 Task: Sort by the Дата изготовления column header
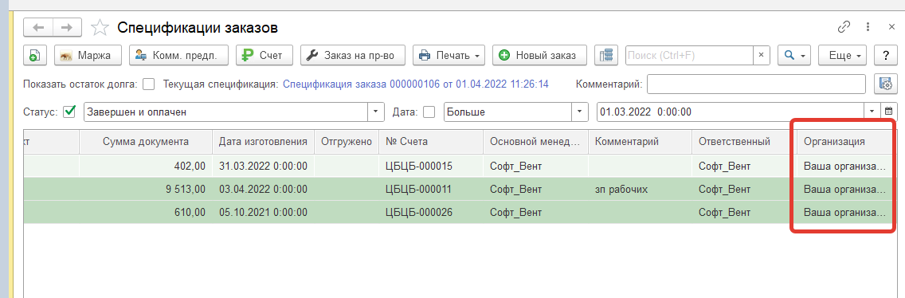click(263, 142)
